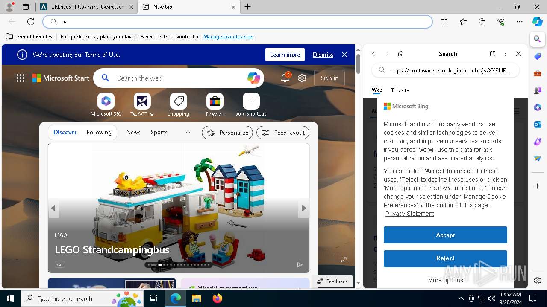547x307 pixels.
Task: Select the Following feed tab
Action: (x=99, y=132)
